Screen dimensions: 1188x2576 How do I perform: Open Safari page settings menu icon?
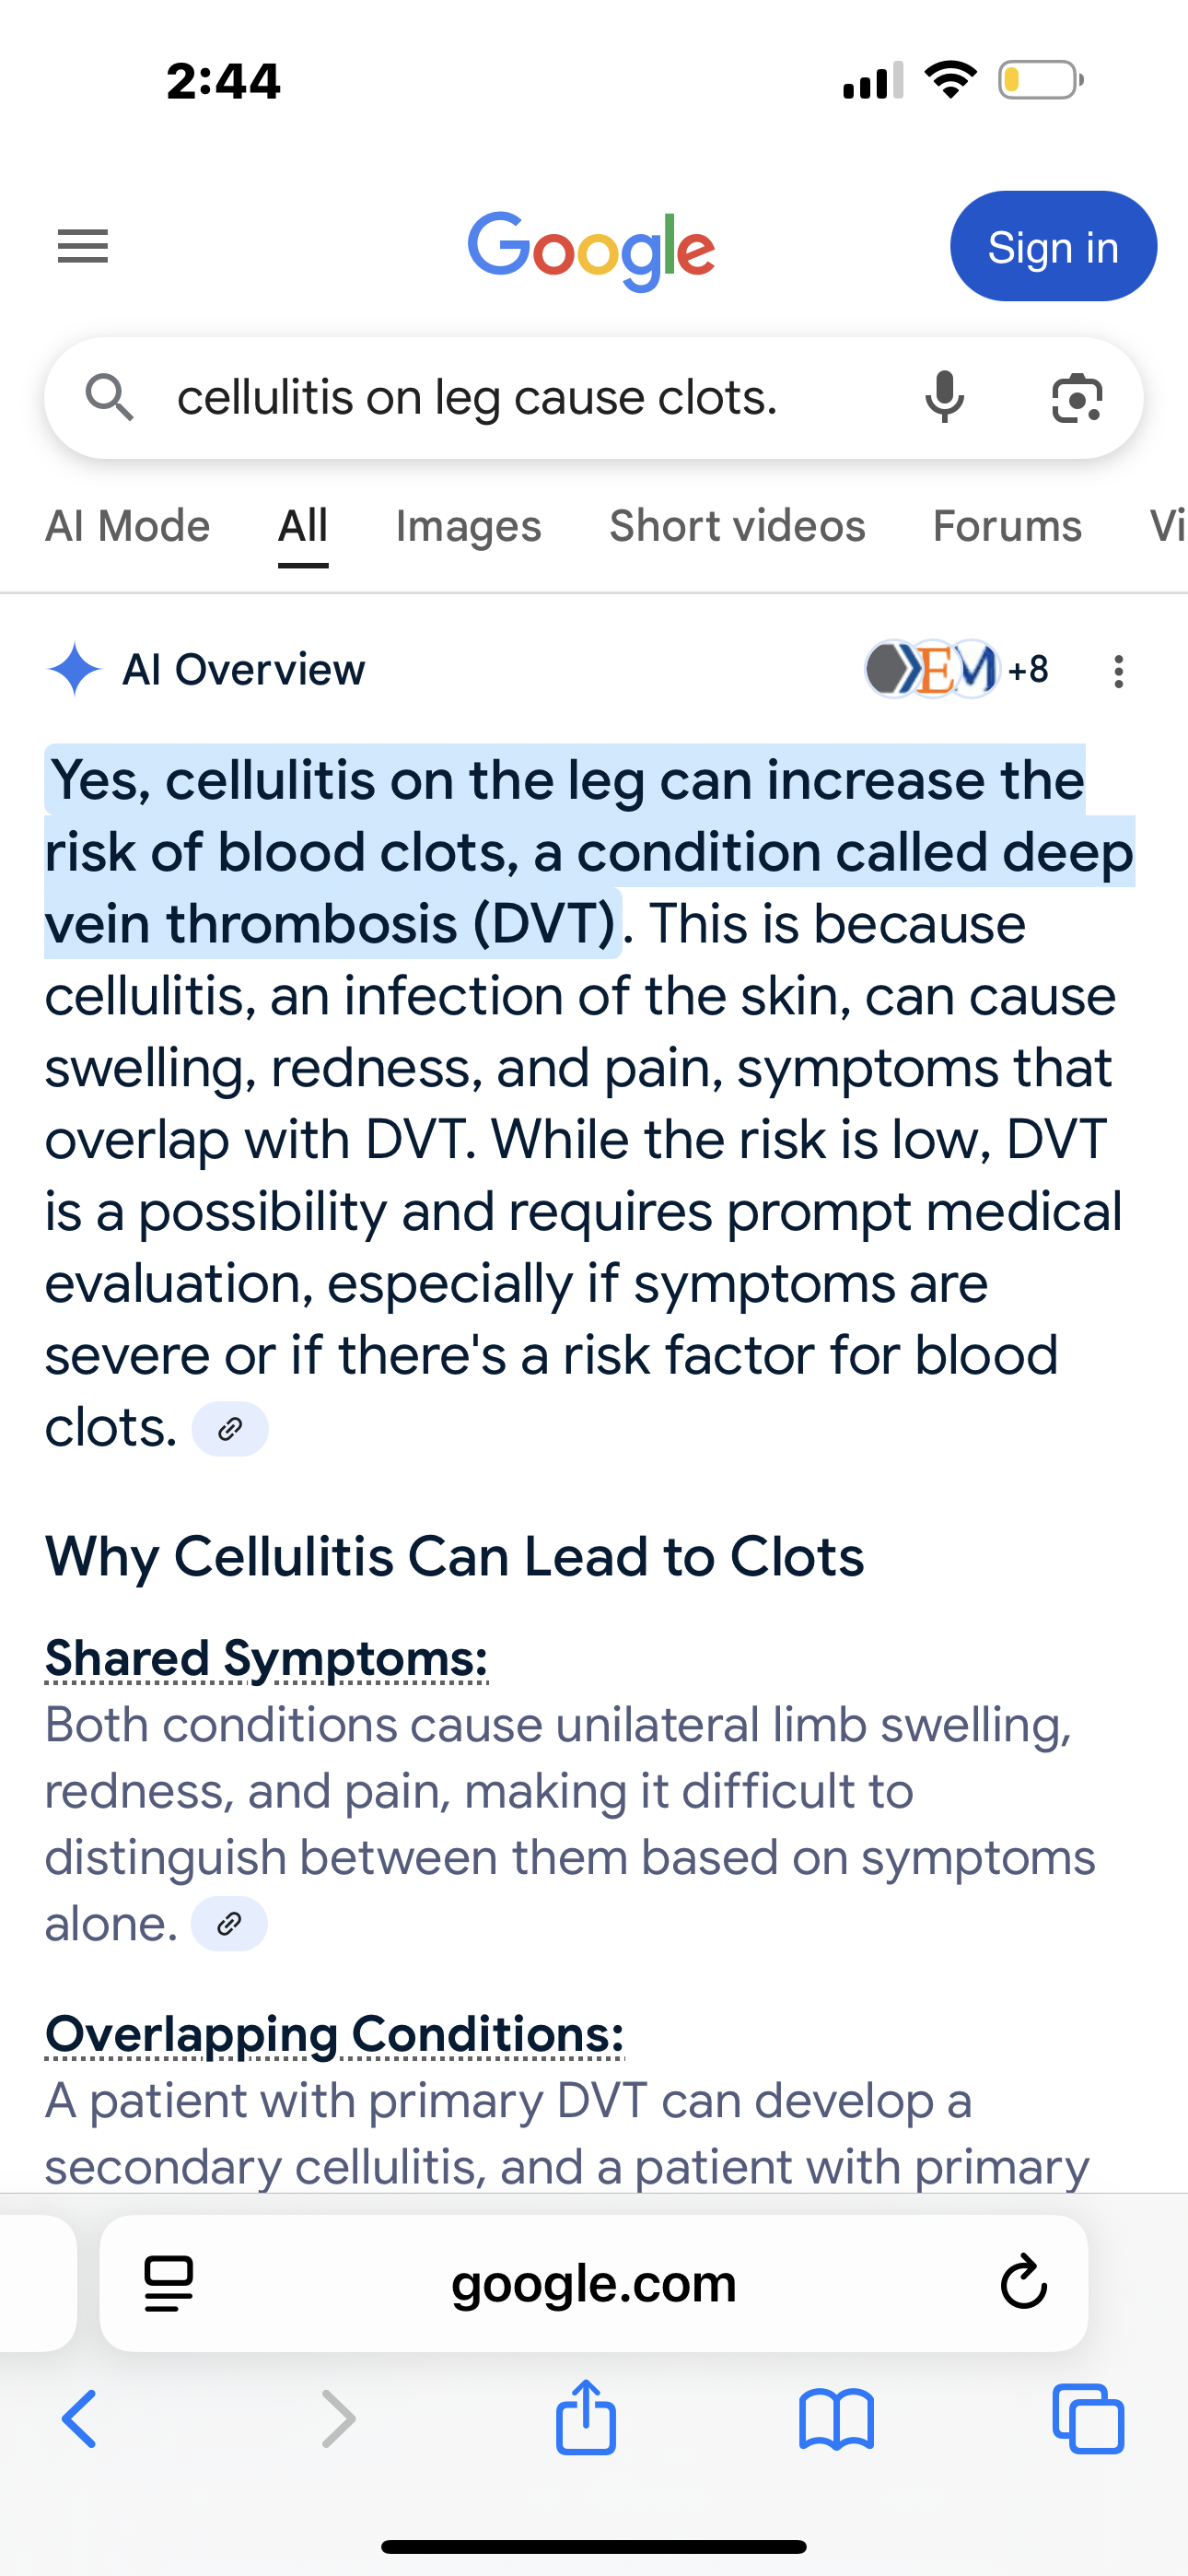tap(169, 2284)
